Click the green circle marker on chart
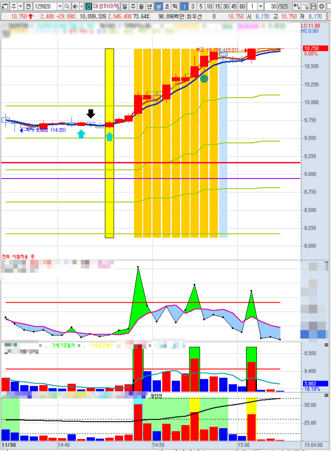Image resolution: width=331 pixels, height=451 pixels. 204,79
